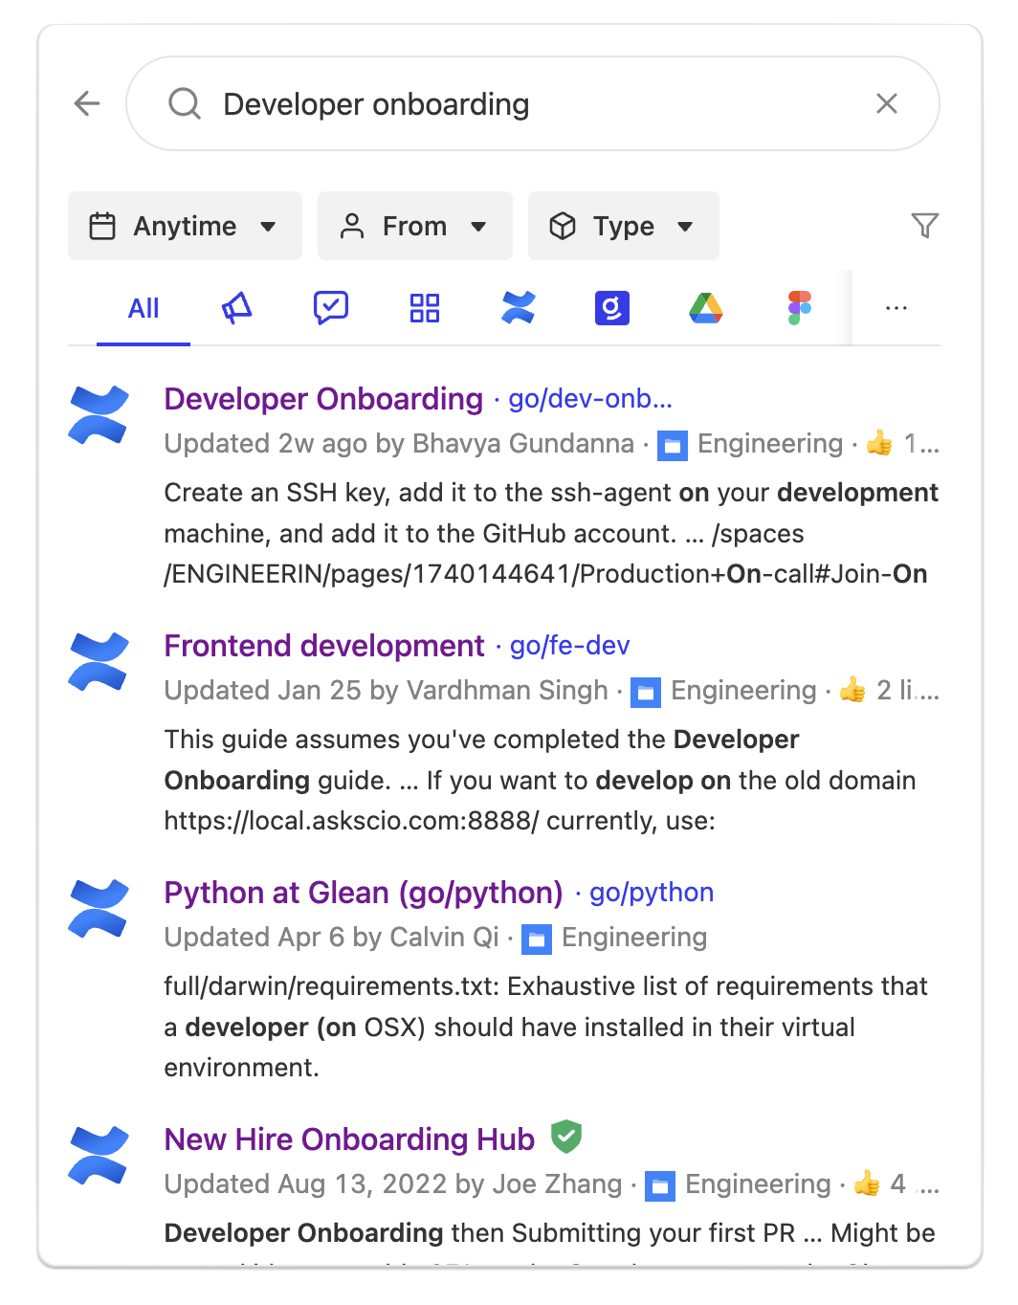
Task: Open the From author filter dropdown
Action: tap(414, 226)
